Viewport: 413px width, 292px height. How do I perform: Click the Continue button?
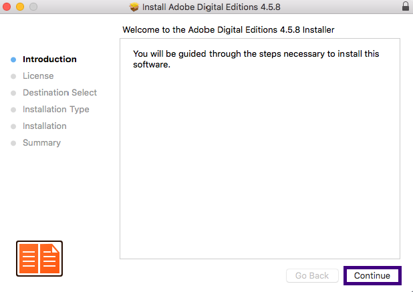click(x=372, y=275)
